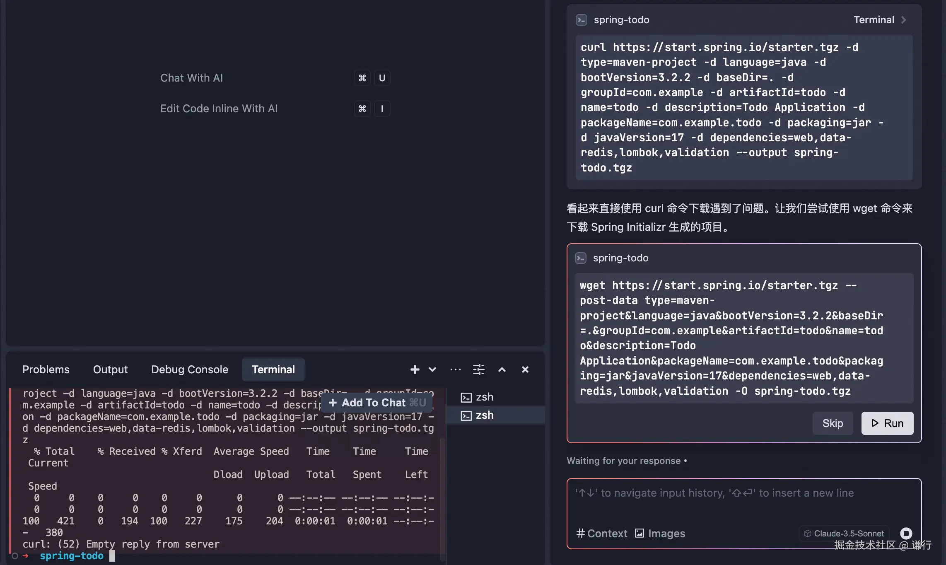Open the Claude-3.5-Sonnet model selector
The image size is (946, 565).
click(x=844, y=534)
